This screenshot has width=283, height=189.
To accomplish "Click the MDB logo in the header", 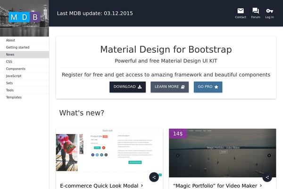I will [x=25, y=17].
